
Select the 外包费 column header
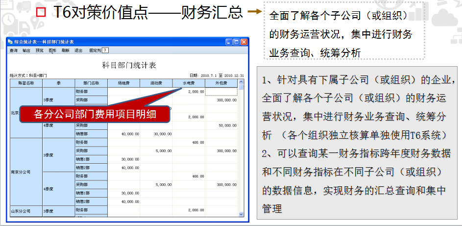click(x=221, y=83)
